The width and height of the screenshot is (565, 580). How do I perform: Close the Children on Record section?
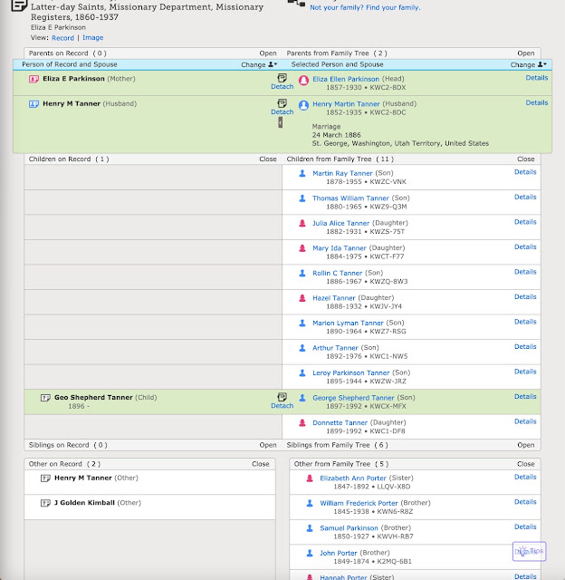(x=268, y=159)
